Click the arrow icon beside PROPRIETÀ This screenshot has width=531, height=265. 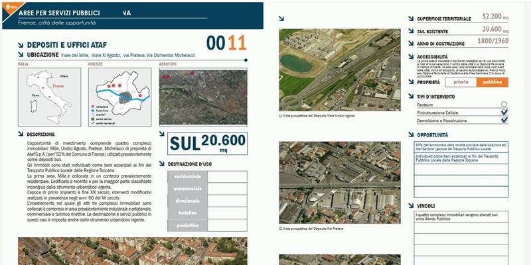pyautogui.click(x=411, y=81)
